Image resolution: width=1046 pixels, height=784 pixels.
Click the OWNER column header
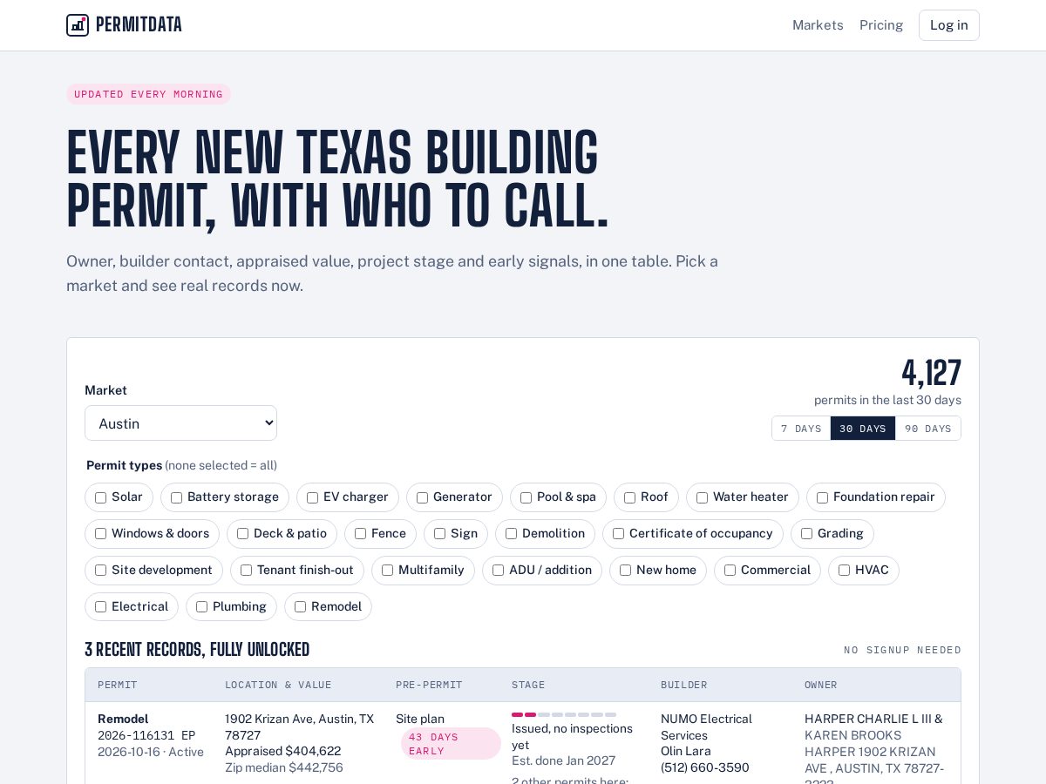tap(821, 685)
